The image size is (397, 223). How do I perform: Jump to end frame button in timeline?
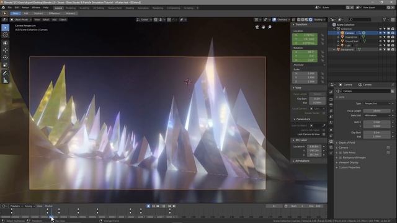point(174,206)
